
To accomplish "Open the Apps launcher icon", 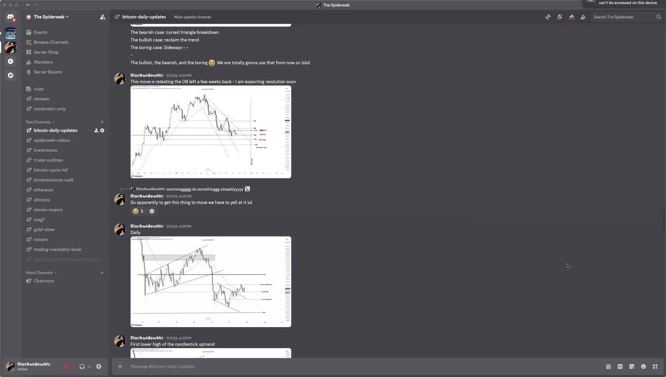I will click(655, 366).
